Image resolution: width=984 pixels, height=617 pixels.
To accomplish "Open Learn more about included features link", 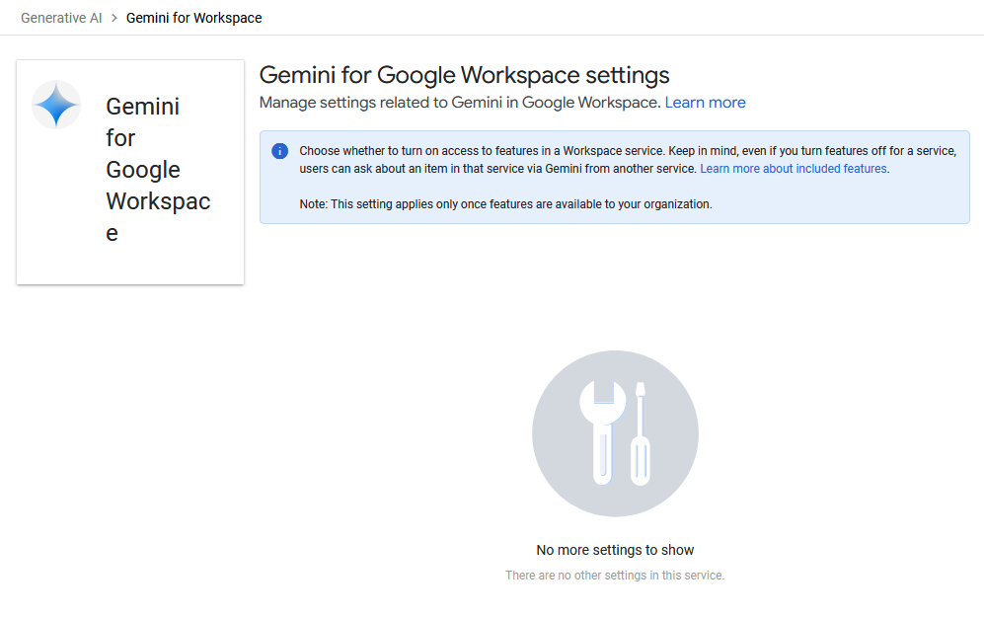I will [794, 168].
